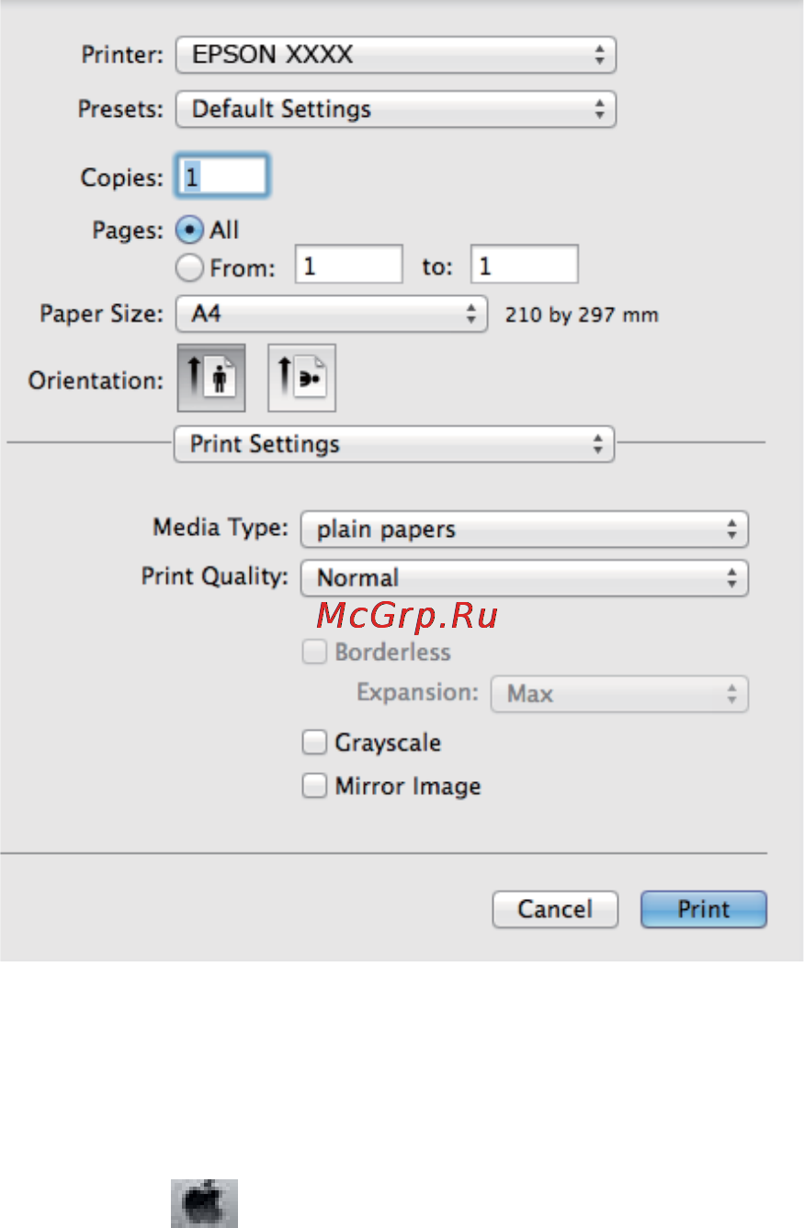Open the Media Type dropdown
Viewport: 804px width, 1228px height.
pyautogui.click(x=524, y=529)
